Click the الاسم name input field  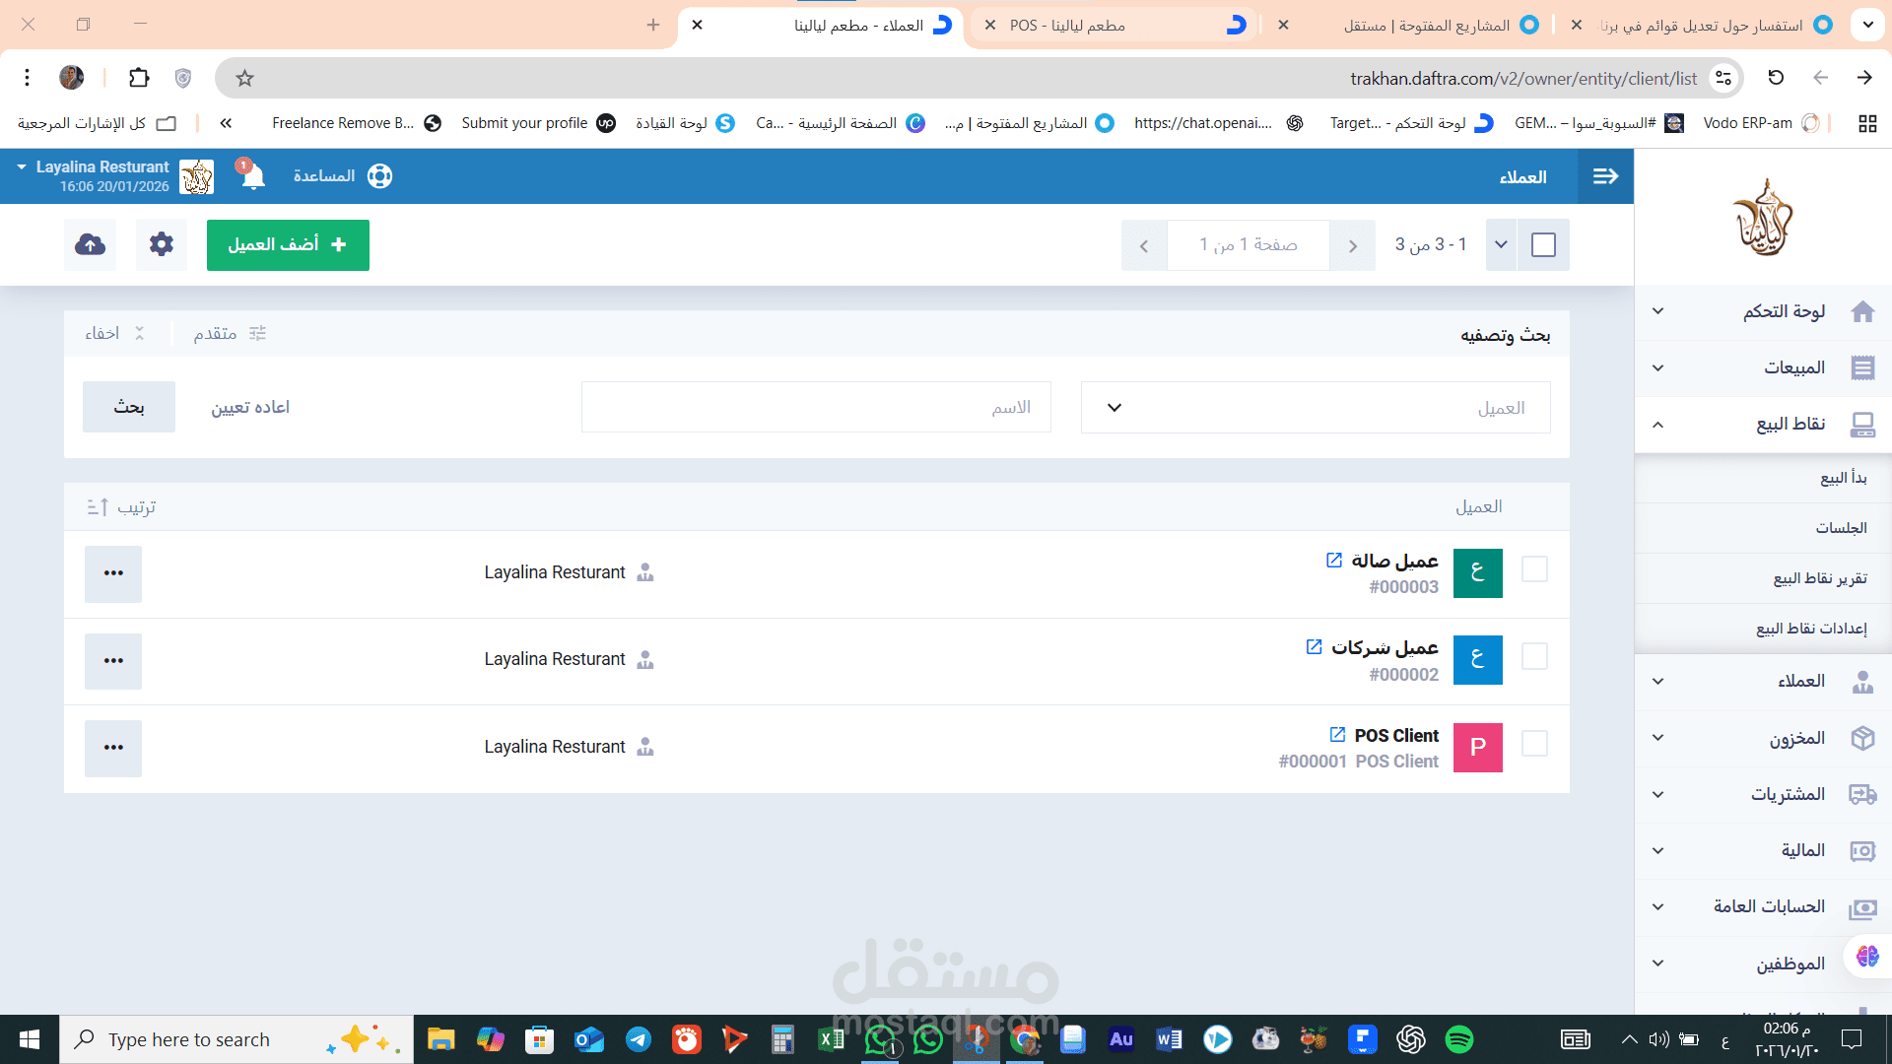click(816, 408)
